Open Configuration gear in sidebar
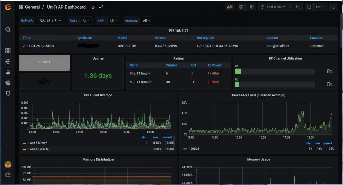This screenshot has width=343, height=185. [8, 83]
